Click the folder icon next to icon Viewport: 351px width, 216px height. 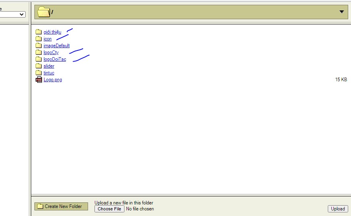[x=38, y=39]
